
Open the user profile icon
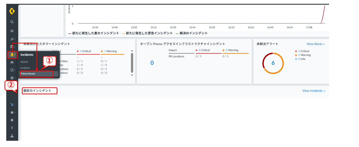pyautogui.click(x=12, y=136)
